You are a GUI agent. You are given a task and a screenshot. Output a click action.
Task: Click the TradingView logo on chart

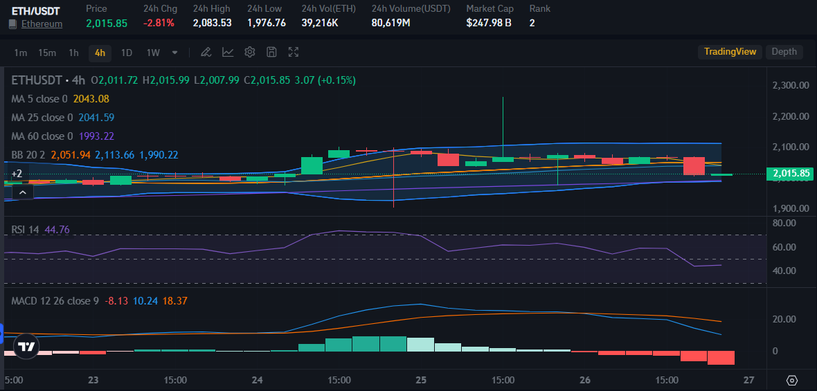26,346
